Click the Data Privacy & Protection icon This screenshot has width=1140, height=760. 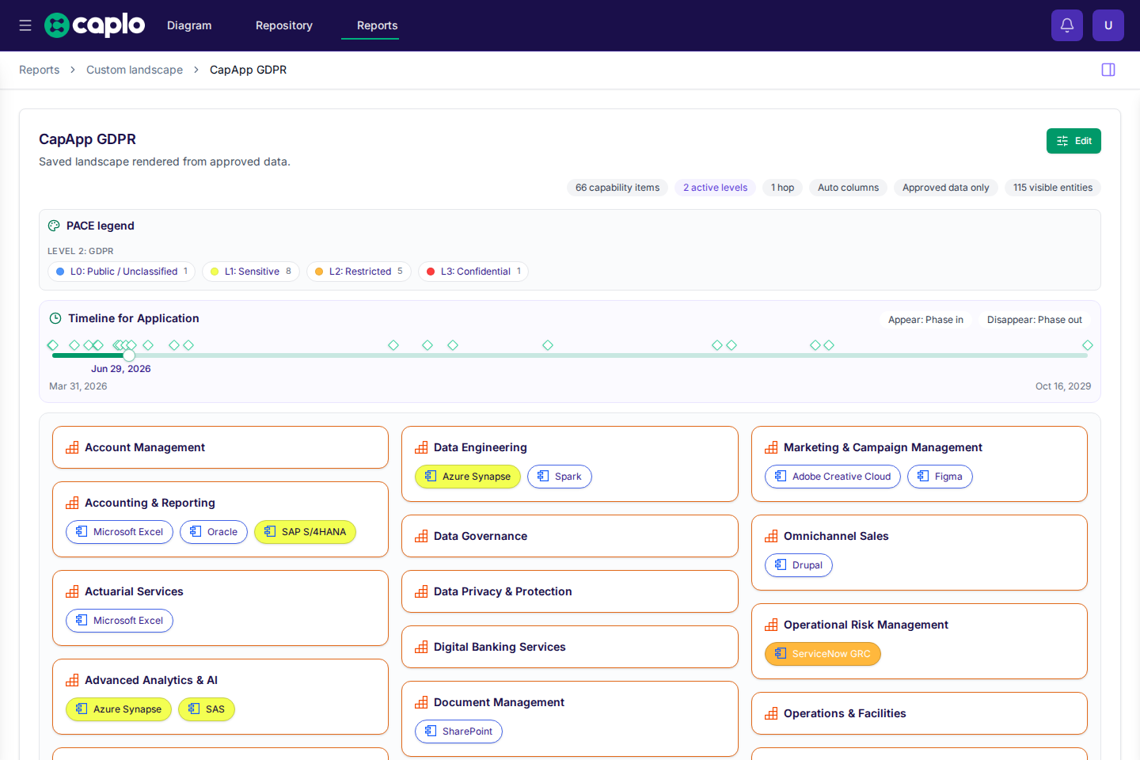click(421, 591)
